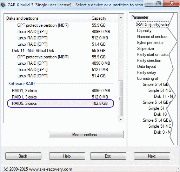The image size is (180, 172).
Task: Click the Back button
Action: point(23,156)
